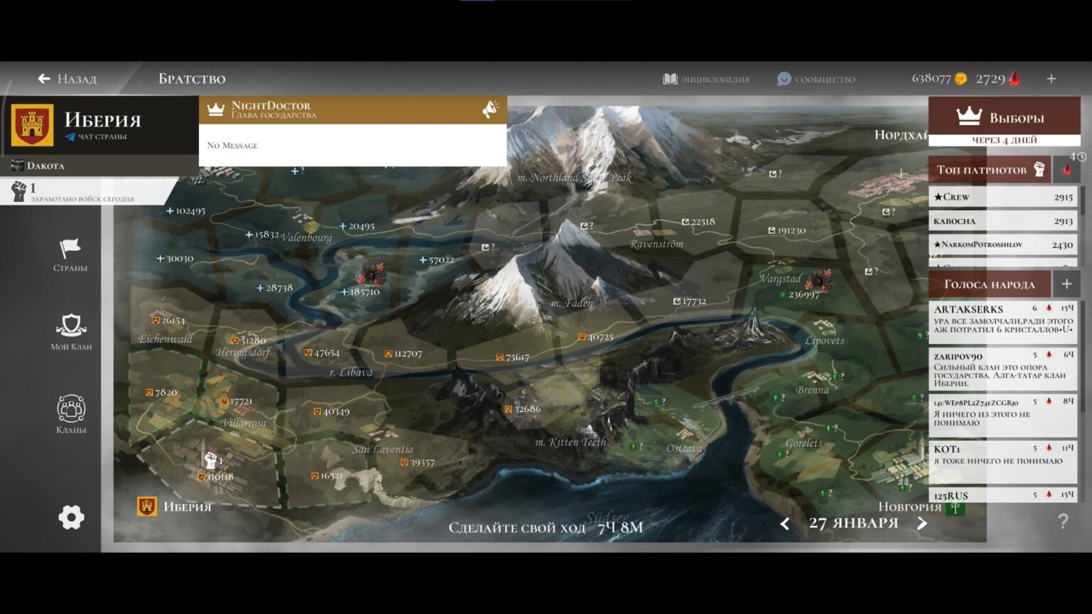Go to the previous date

tap(785, 524)
